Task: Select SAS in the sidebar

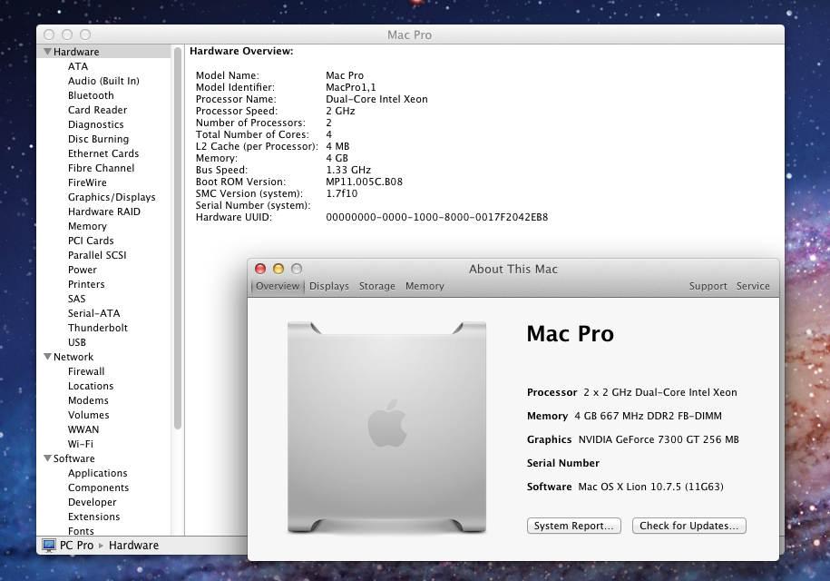Action: pos(77,299)
